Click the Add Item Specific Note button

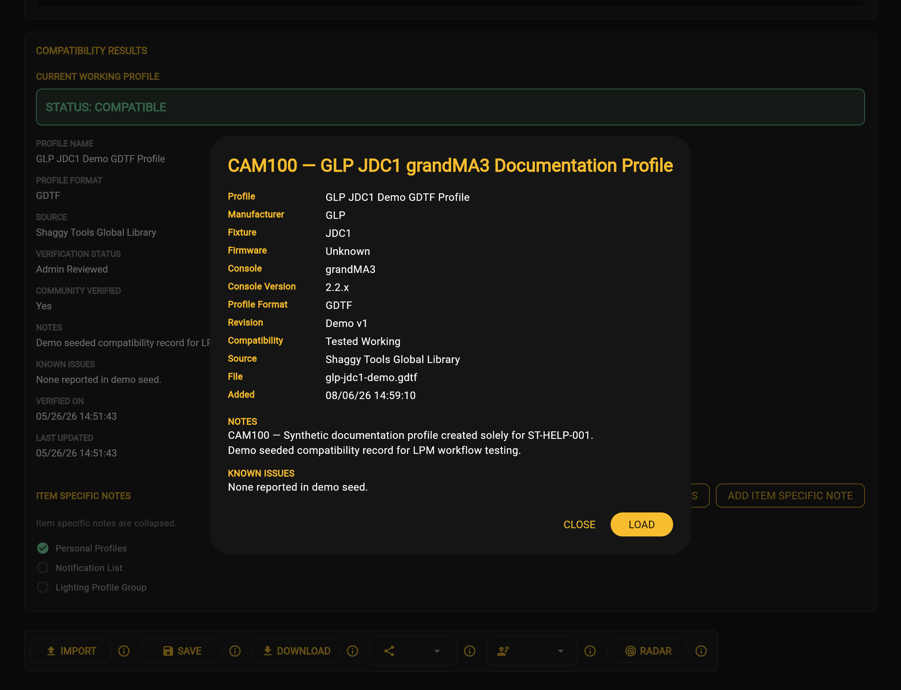tap(790, 495)
